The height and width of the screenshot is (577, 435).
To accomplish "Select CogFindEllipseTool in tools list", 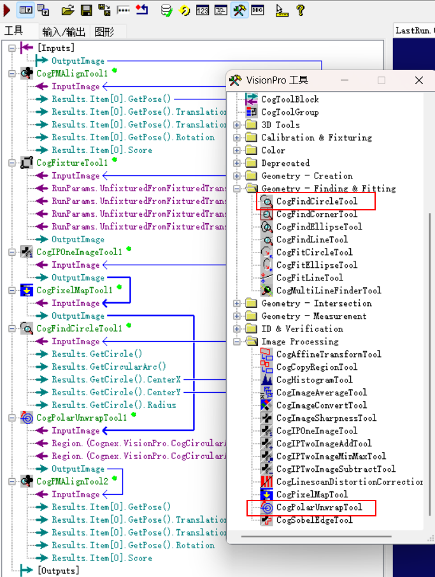I will click(x=319, y=227).
